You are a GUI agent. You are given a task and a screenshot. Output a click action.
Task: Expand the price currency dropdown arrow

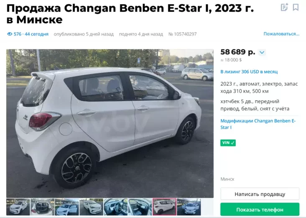262,53
